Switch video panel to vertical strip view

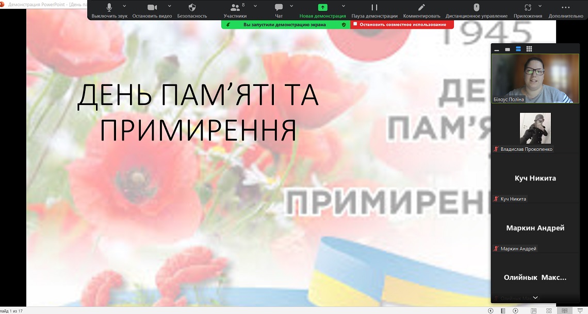pyautogui.click(x=518, y=49)
